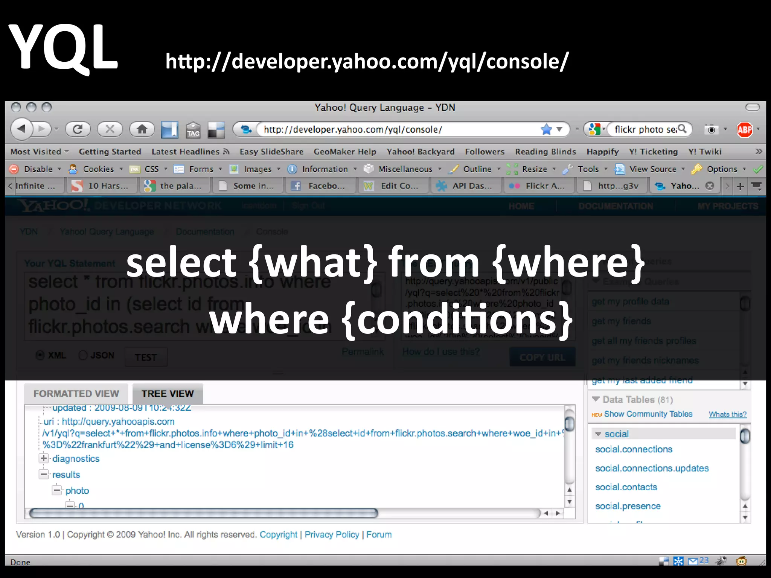This screenshot has width=771, height=578.
Task: Open the URL history dropdown arrow
Action: pyautogui.click(x=559, y=129)
